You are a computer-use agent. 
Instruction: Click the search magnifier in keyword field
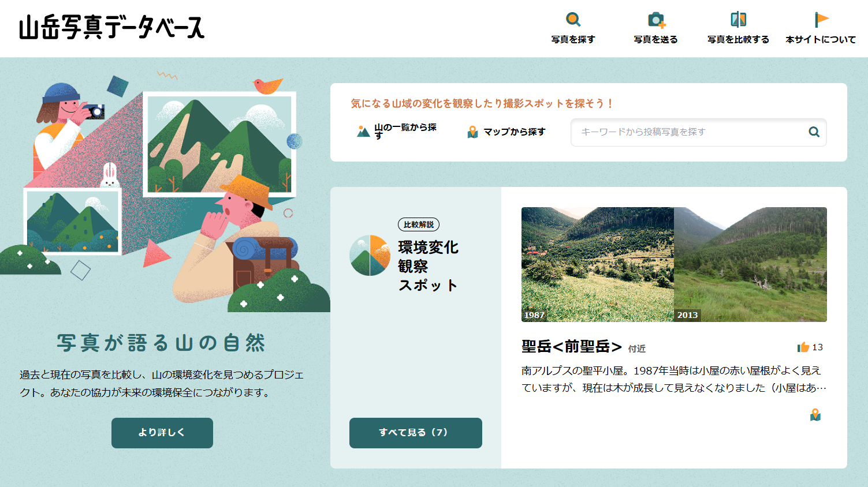point(814,132)
